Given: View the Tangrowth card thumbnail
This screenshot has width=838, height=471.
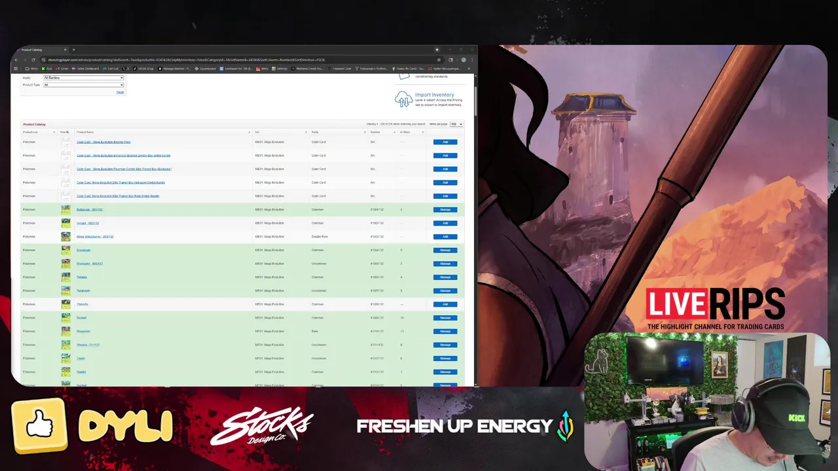Looking at the screenshot, I should click(x=65, y=290).
